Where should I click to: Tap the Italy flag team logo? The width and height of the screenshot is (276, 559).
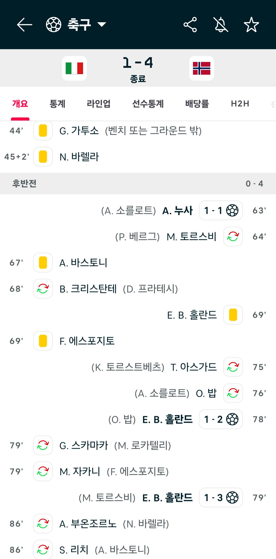point(74,68)
